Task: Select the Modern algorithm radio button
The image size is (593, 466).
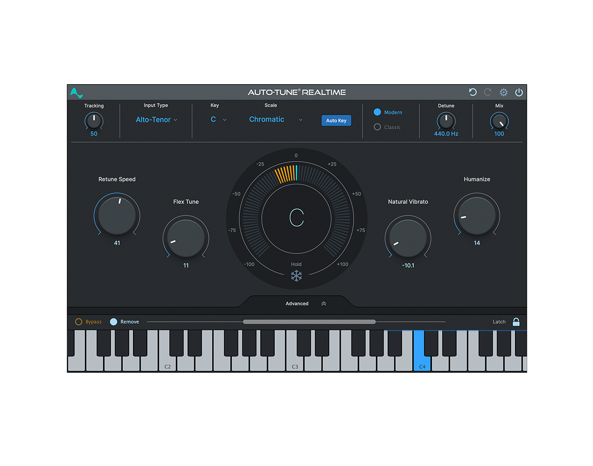Action: tap(378, 112)
